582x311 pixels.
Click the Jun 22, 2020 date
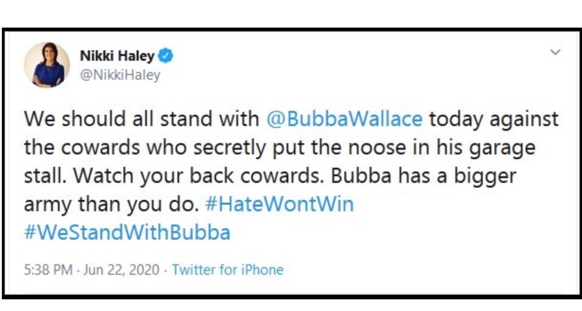(122, 270)
